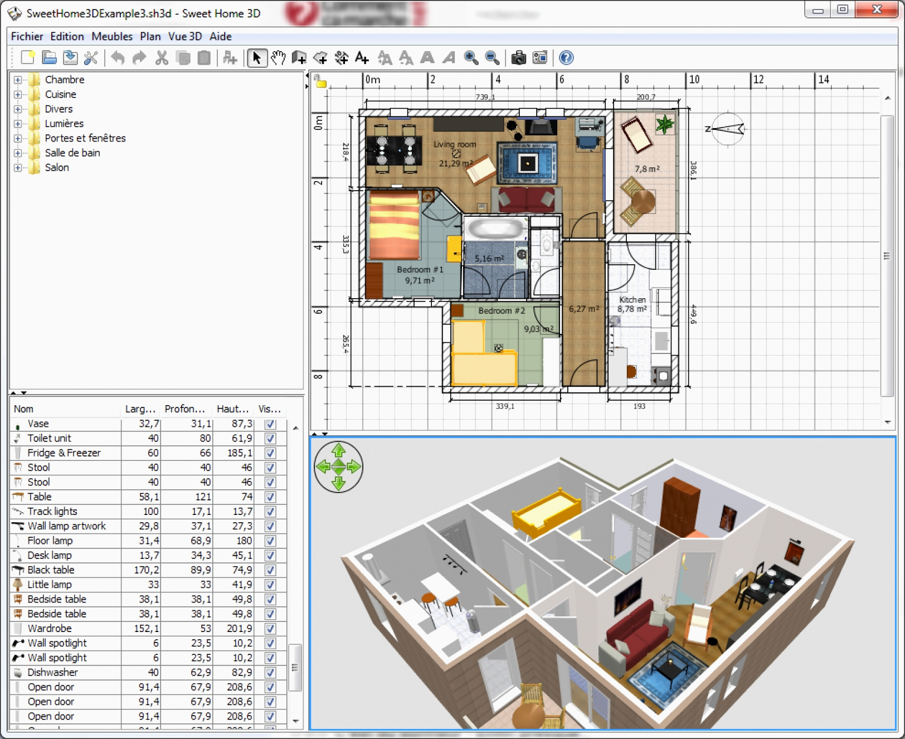Open the Fichier menu

[27, 36]
